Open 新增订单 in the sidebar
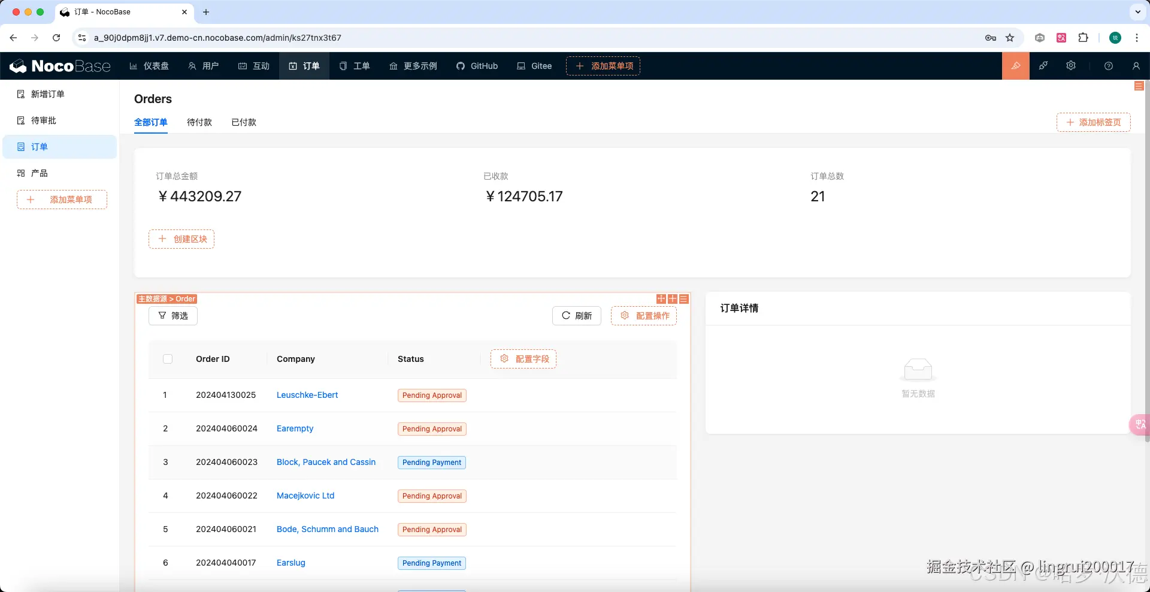 (x=60, y=94)
